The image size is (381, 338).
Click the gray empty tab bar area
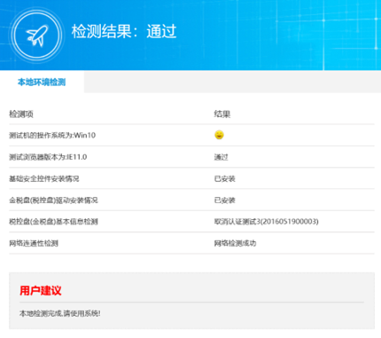(x=232, y=82)
